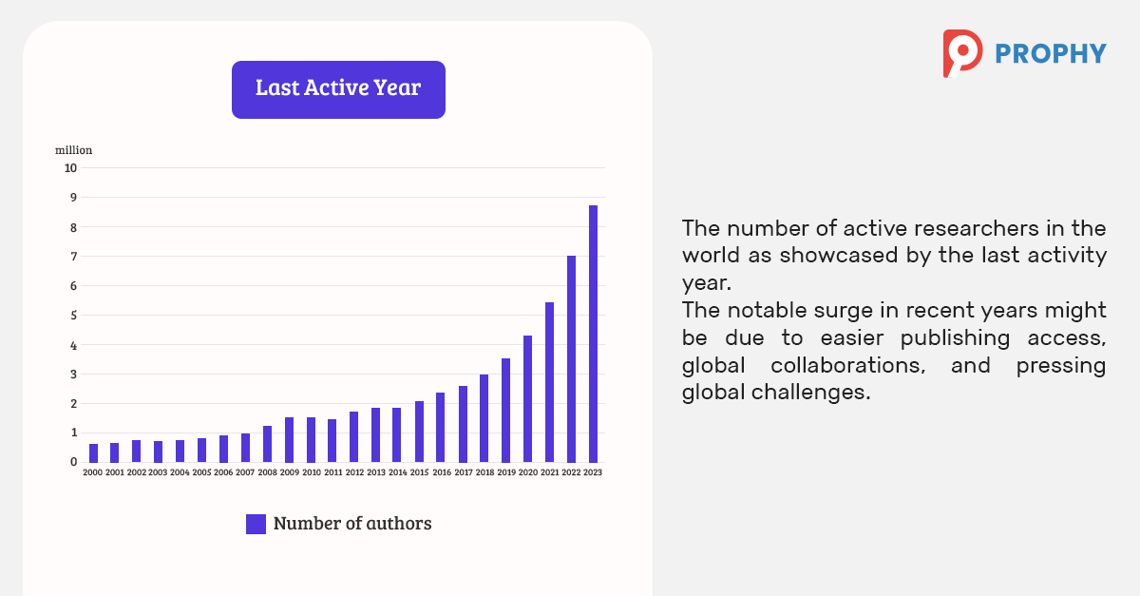Click the 2019 x-axis year label
Image resolution: width=1140 pixels, height=596 pixels.
click(x=505, y=472)
